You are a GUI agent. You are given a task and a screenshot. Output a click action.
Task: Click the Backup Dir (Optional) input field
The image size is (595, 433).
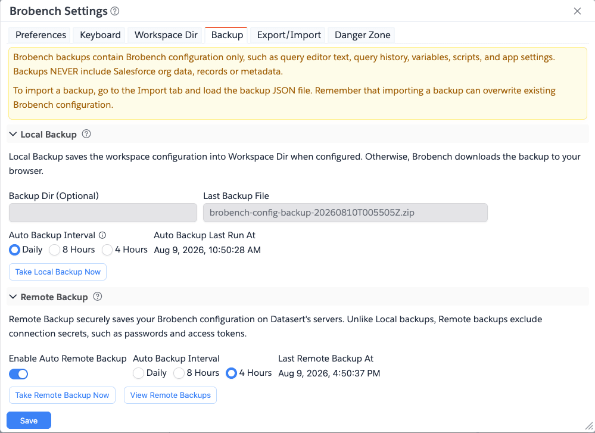[x=103, y=213]
